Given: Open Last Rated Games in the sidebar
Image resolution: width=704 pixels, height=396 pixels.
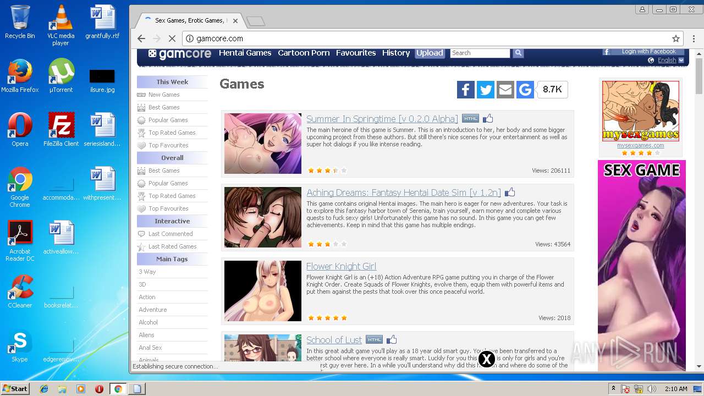Looking at the screenshot, I should click(x=172, y=246).
